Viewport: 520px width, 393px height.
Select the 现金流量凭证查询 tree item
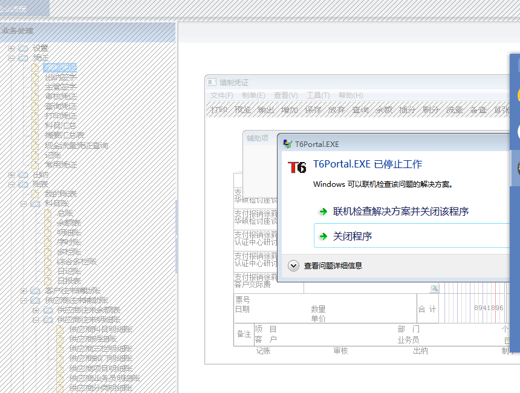[x=76, y=145]
